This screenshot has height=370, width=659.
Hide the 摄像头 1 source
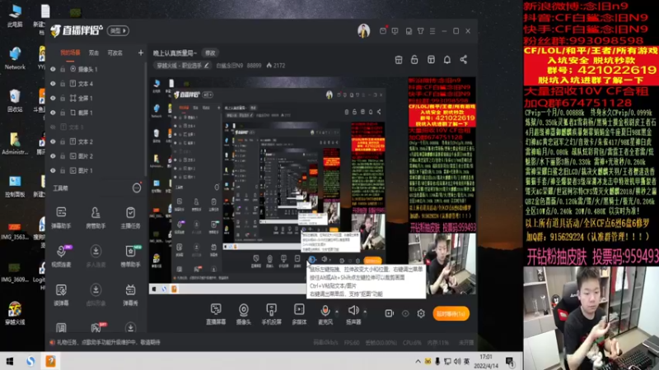(53, 69)
